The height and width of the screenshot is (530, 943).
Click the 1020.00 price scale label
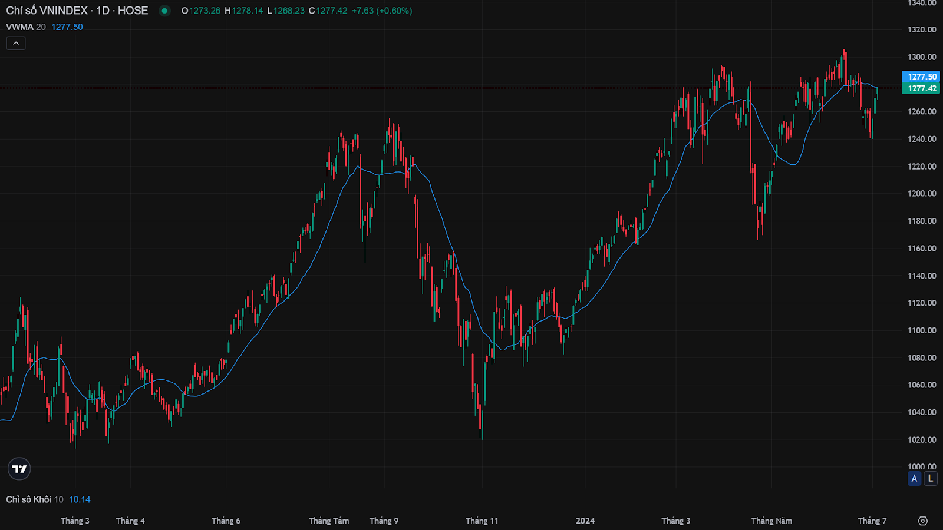922,440
